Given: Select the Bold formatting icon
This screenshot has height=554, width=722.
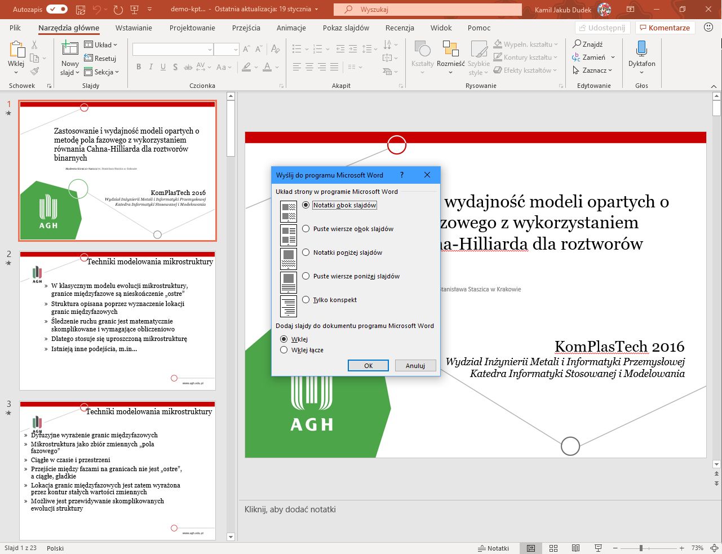Looking at the screenshot, I should (x=138, y=67).
